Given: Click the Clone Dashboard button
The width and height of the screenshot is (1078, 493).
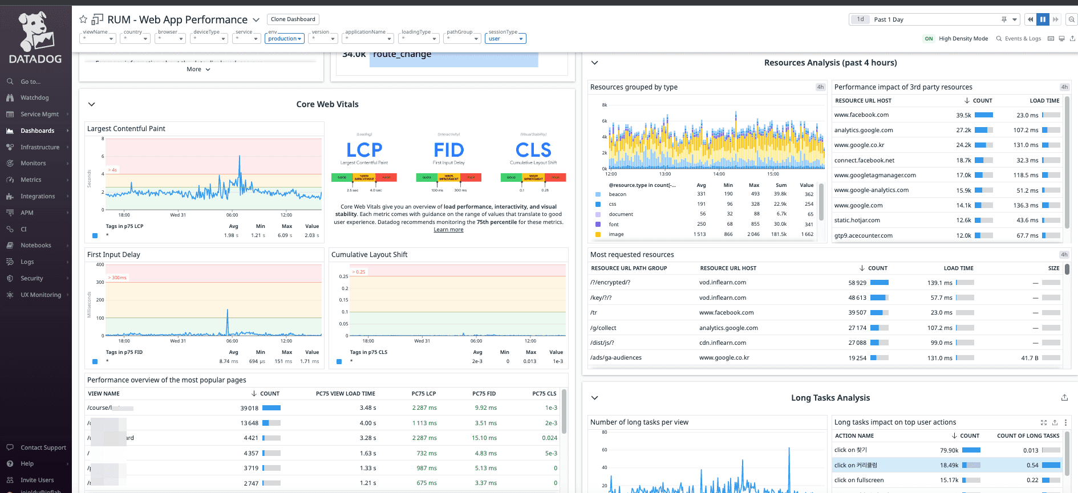Looking at the screenshot, I should 293,19.
